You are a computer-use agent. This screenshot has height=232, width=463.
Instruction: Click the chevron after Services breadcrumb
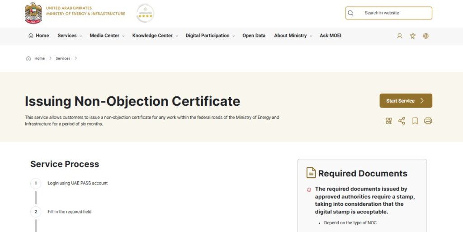(x=76, y=58)
